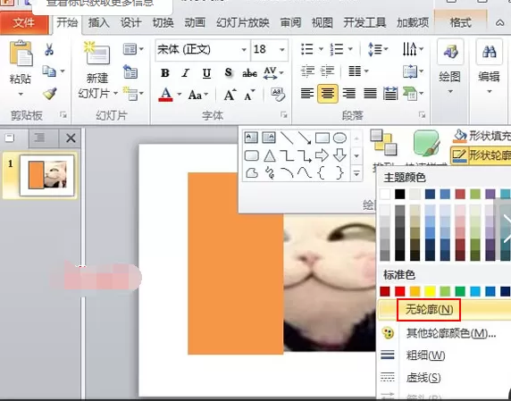Open the 虚线(S) Dashes submenu
This screenshot has width=511, height=401.
(x=423, y=378)
